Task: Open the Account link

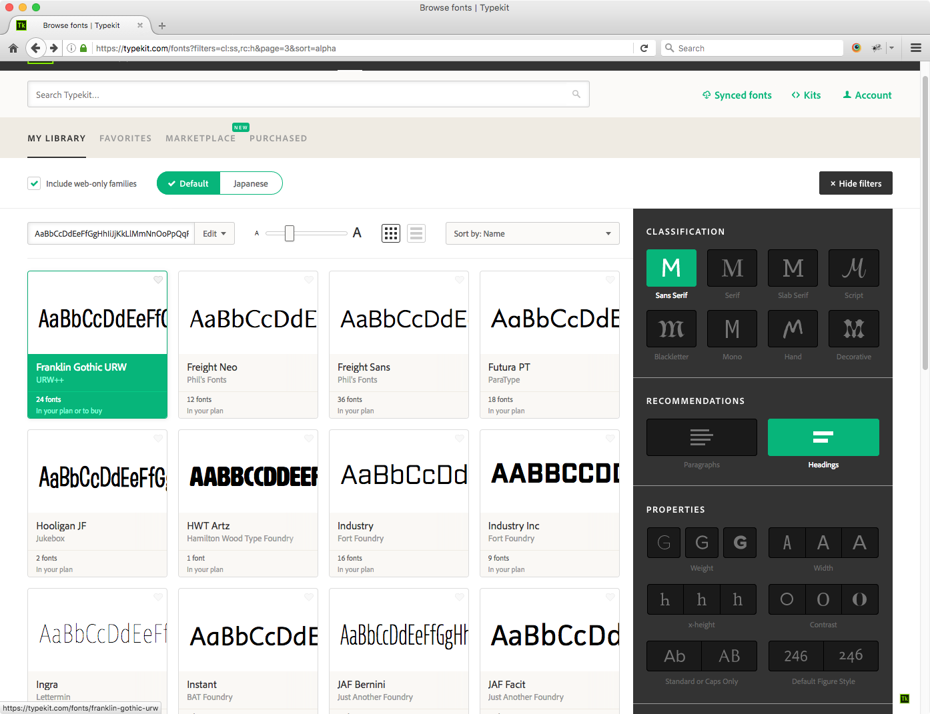Action: click(867, 95)
